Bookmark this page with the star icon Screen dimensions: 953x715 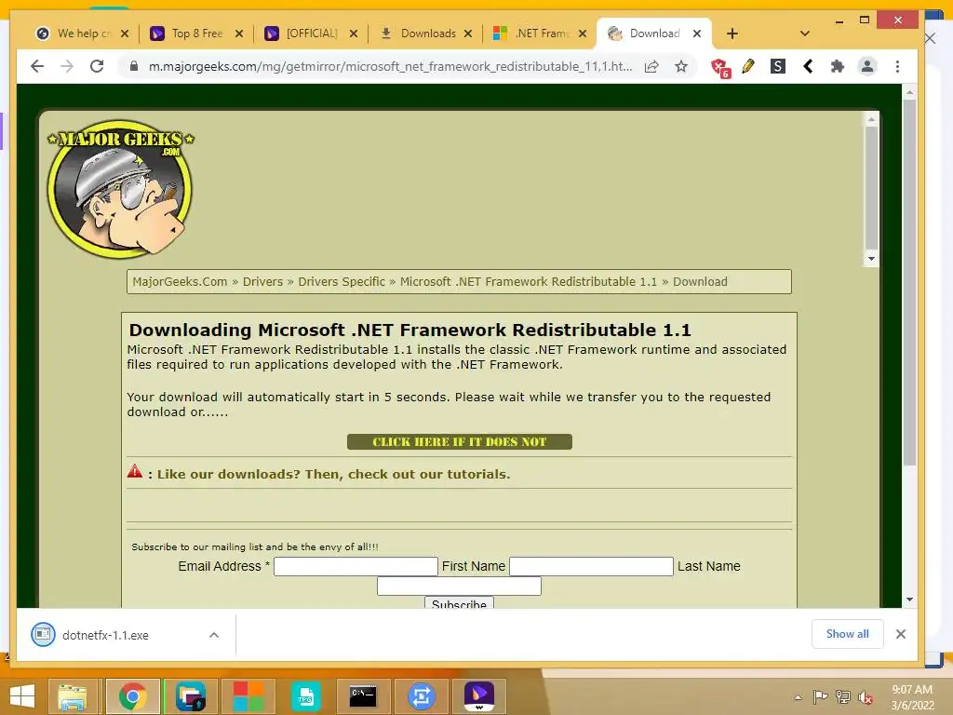(x=681, y=66)
